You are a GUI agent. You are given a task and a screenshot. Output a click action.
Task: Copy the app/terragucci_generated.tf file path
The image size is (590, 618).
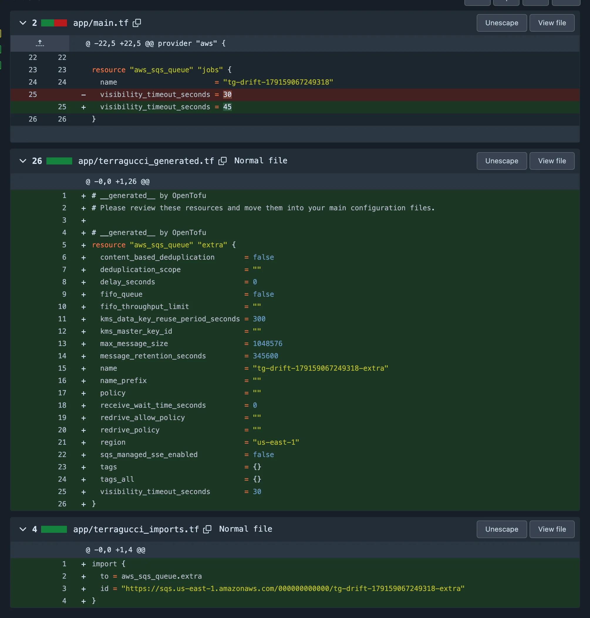(222, 161)
